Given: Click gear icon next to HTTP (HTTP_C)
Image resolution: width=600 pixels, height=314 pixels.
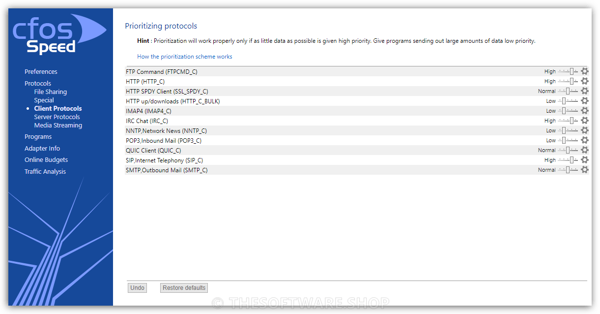Looking at the screenshot, I should pyautogui.click(x=584, y=81).
